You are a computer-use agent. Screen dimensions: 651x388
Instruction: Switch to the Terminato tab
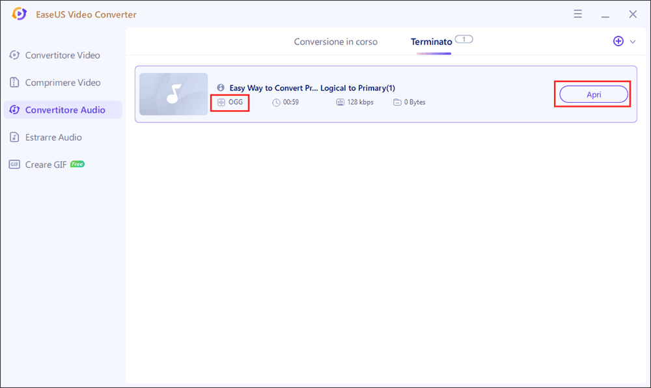coord(432,42)
